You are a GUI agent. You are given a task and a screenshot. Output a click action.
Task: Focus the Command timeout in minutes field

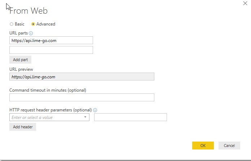tap(82, 97)
